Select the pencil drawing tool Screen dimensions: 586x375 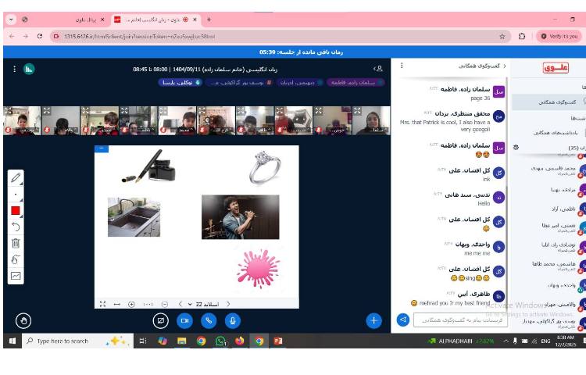16,177
